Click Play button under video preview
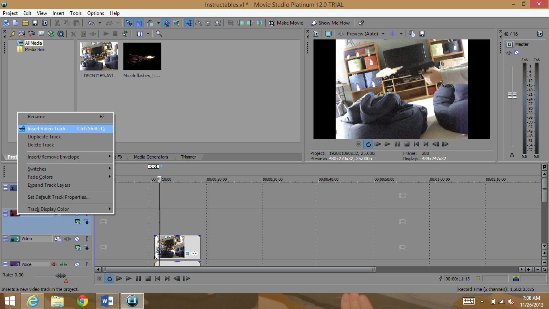 click(x=387, y=144)
